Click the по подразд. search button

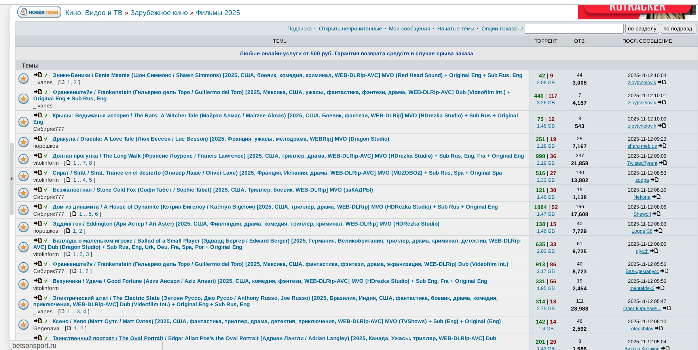pyautogui.click(x=679, y=28)
